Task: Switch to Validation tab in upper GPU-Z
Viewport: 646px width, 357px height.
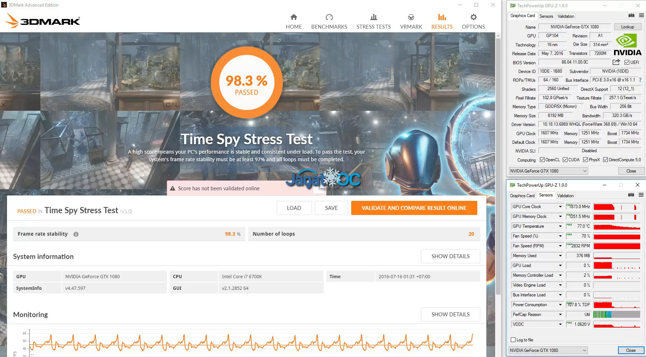Action: click(566, 16)
